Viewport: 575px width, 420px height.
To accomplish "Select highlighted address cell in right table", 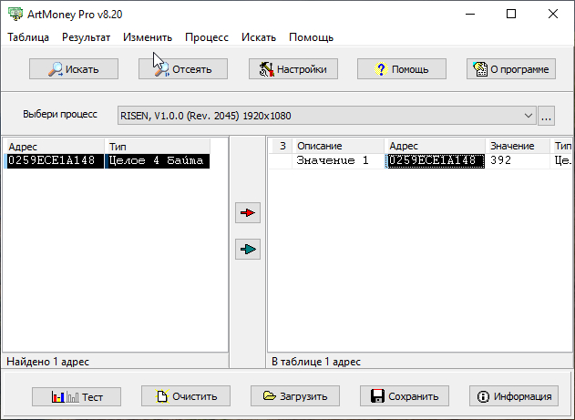I will pyautogui.click(x=436, y=161).
